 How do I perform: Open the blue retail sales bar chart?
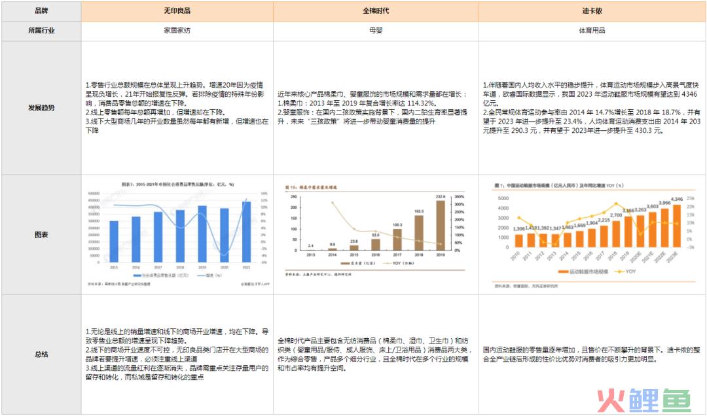coord(179,234)
